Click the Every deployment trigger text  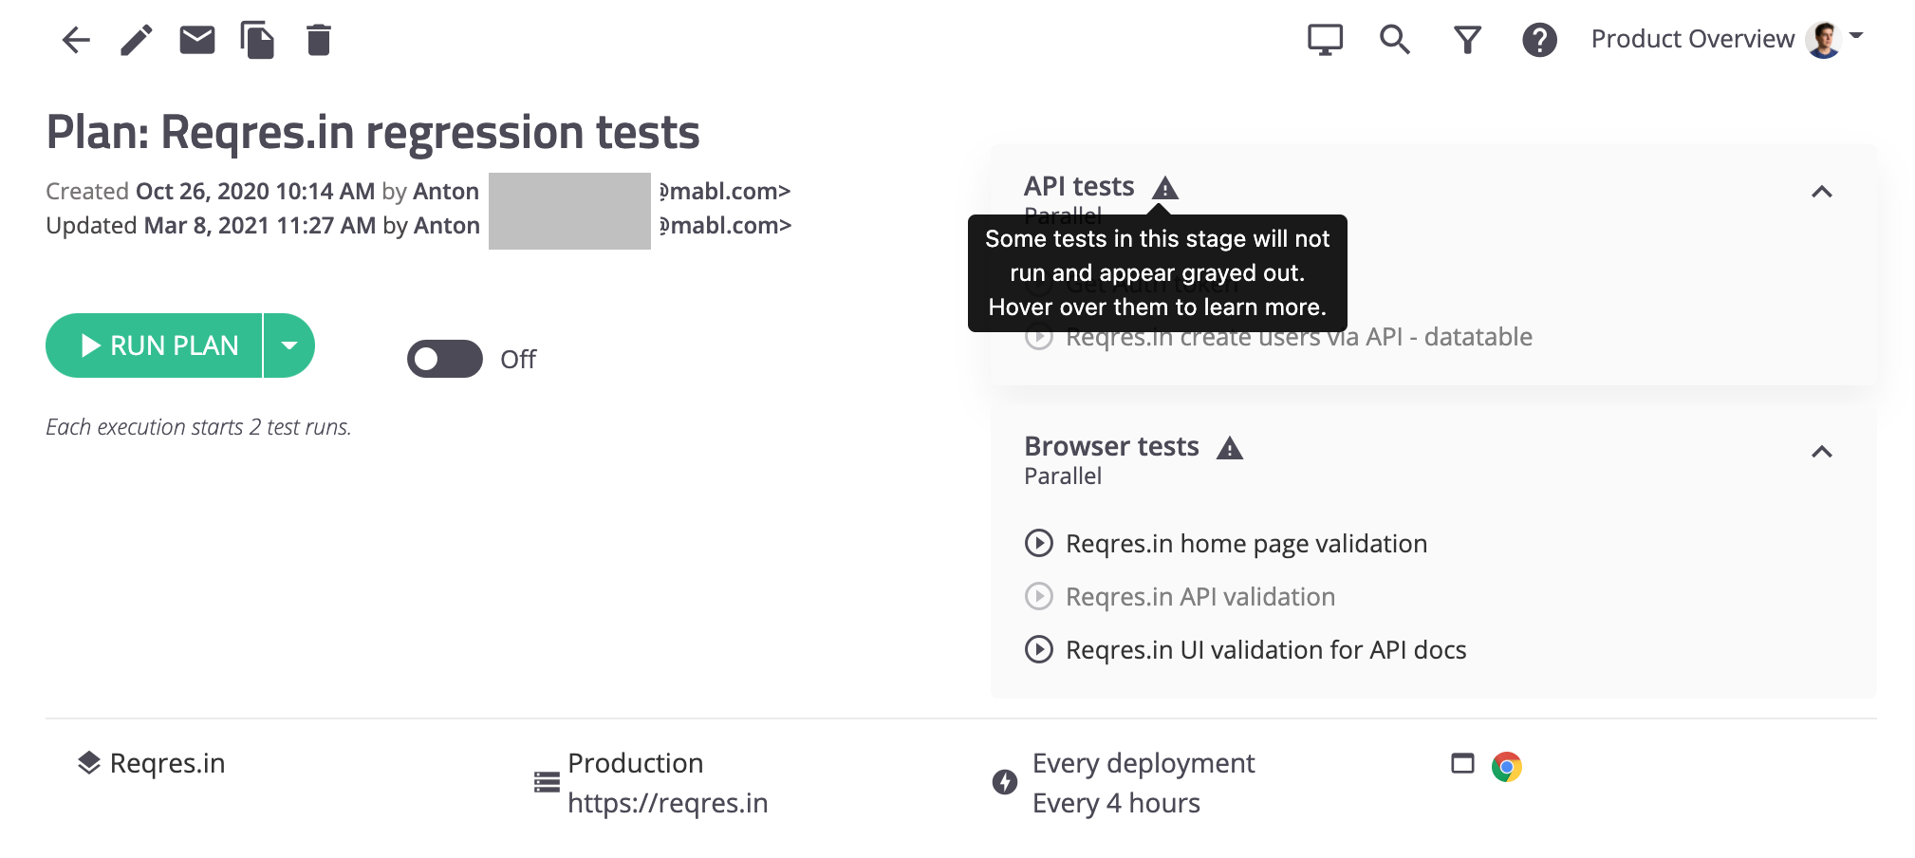click(1143, 763)
